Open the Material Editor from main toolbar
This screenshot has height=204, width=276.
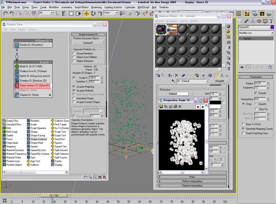tap(247, 13)
